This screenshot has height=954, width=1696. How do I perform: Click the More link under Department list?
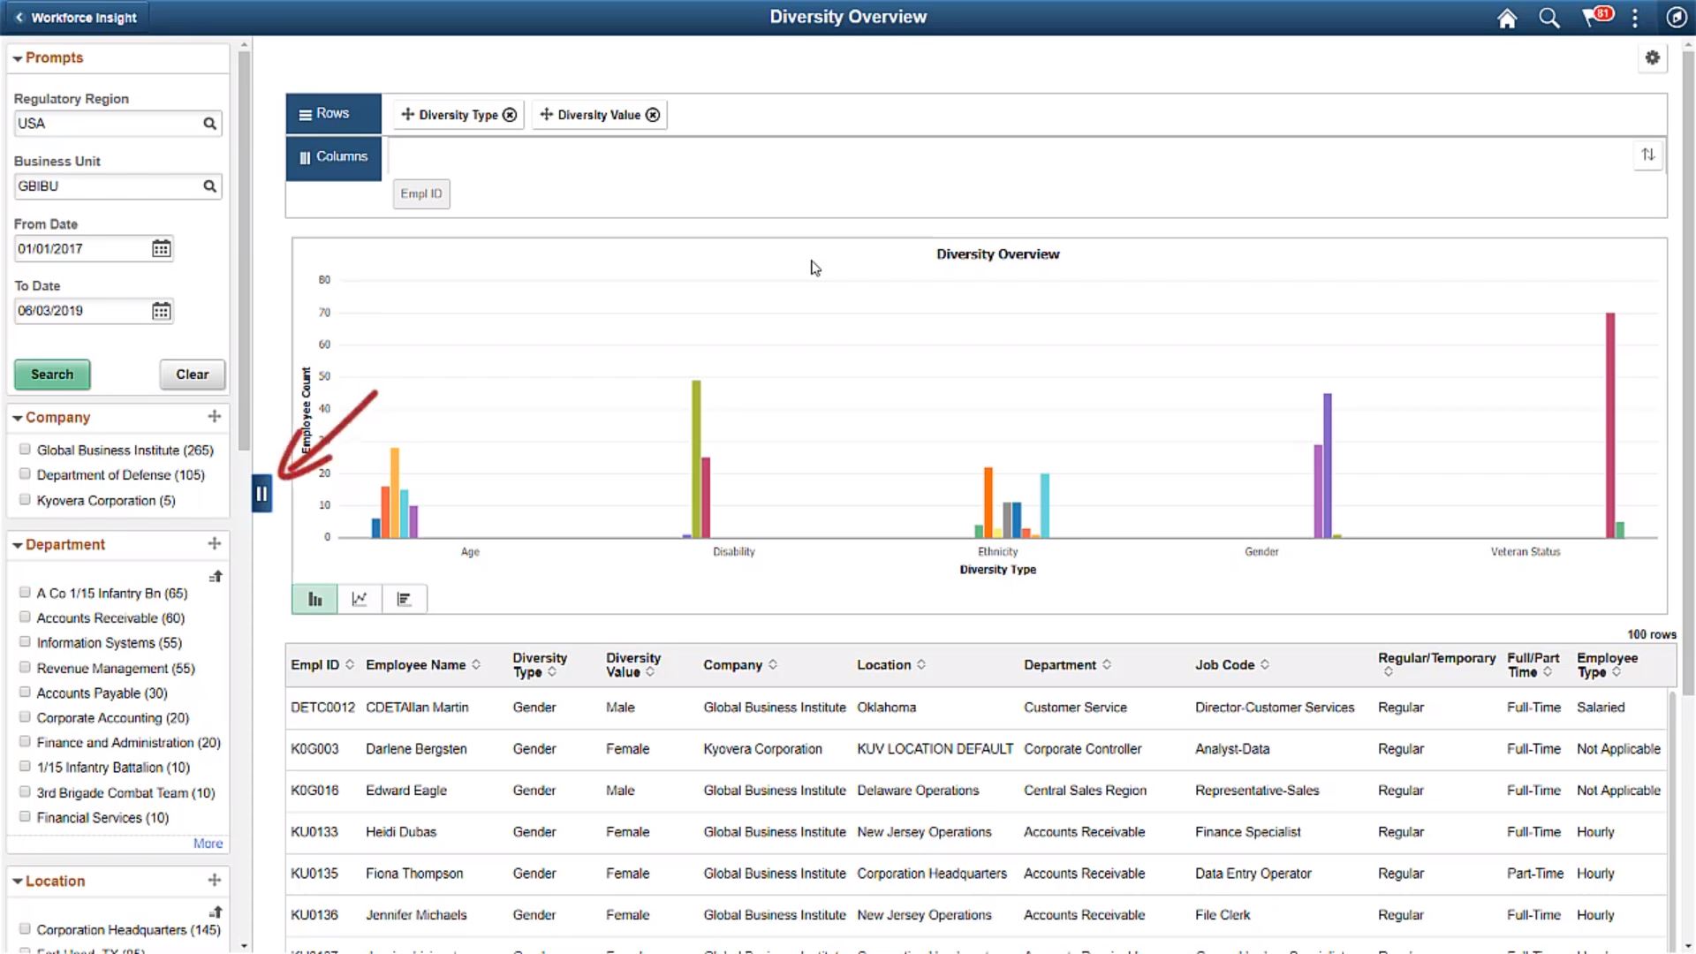pyautogui.click(x=207, y=844)
